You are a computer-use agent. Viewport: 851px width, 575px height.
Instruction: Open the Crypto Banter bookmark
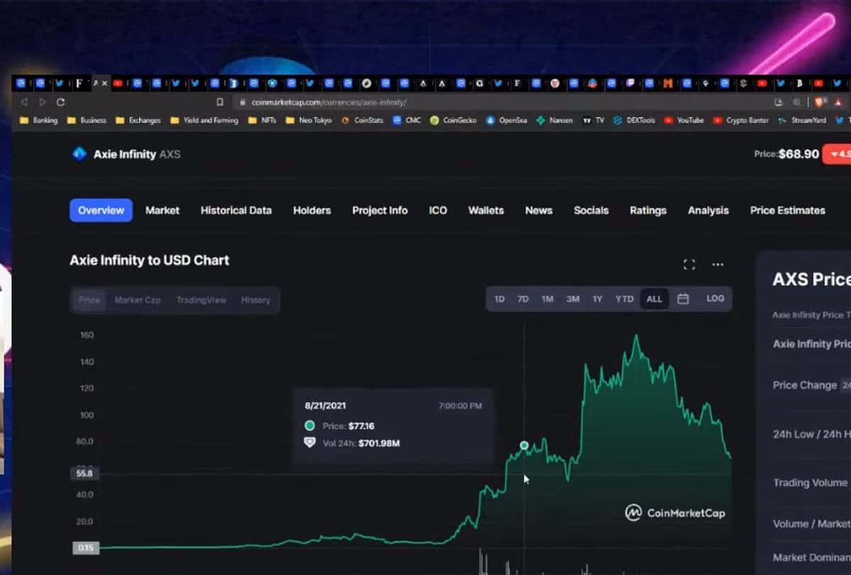[x=741, y=121]
